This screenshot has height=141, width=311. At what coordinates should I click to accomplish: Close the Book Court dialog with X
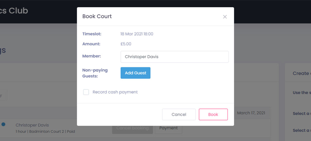click(225, 17)
